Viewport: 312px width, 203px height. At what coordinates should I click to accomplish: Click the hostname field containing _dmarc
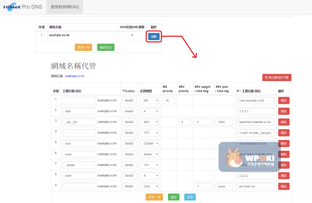click(79, 165)
